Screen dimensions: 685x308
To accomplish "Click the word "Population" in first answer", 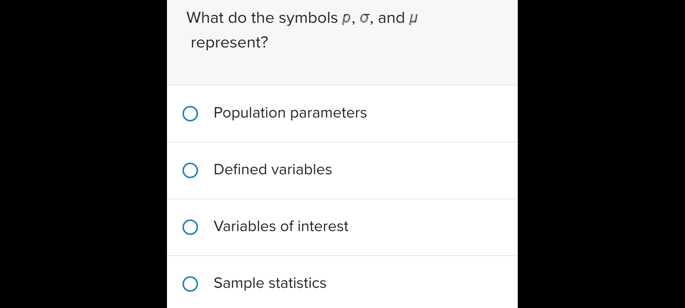I will 249,113.
